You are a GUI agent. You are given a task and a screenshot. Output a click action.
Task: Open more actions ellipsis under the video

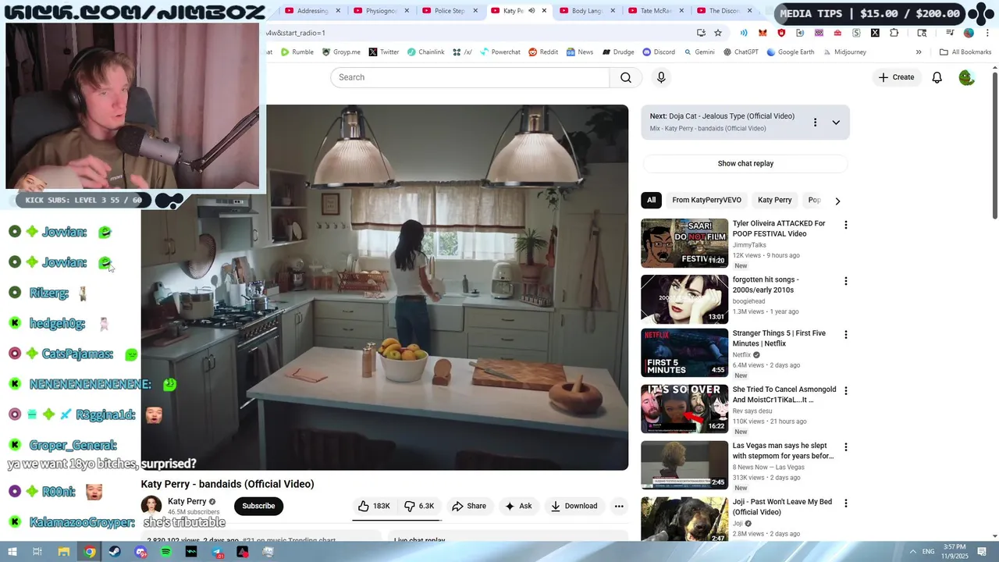point(619,506)
